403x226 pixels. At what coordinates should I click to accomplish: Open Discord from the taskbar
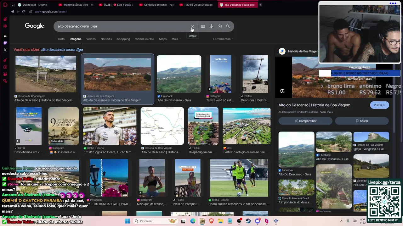tap(258, 221)
